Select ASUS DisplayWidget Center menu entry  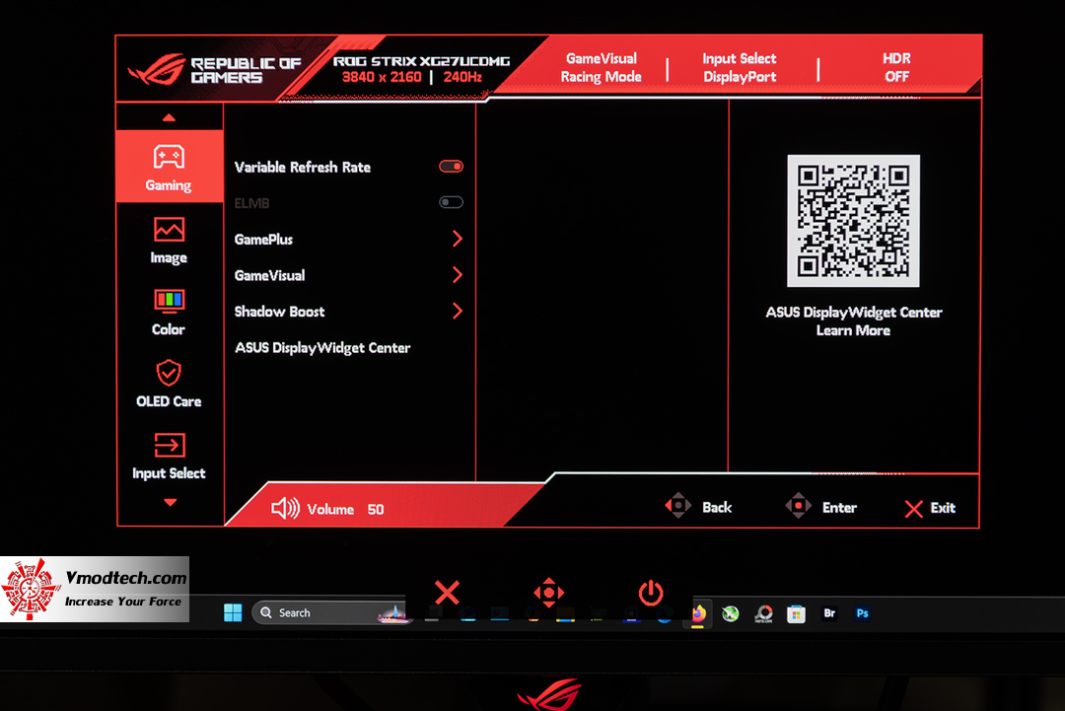[x=321, y=348]
